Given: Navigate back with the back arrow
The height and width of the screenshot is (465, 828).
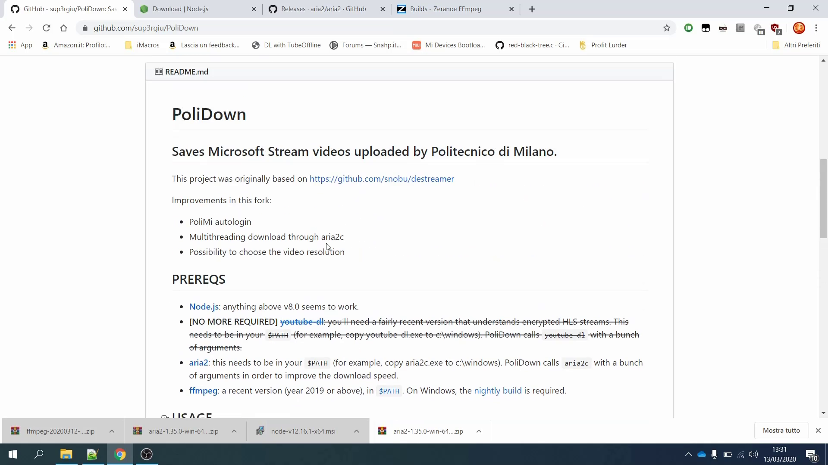Looking at the screenshot, I should pyautogui.click(x=11, y=28).
